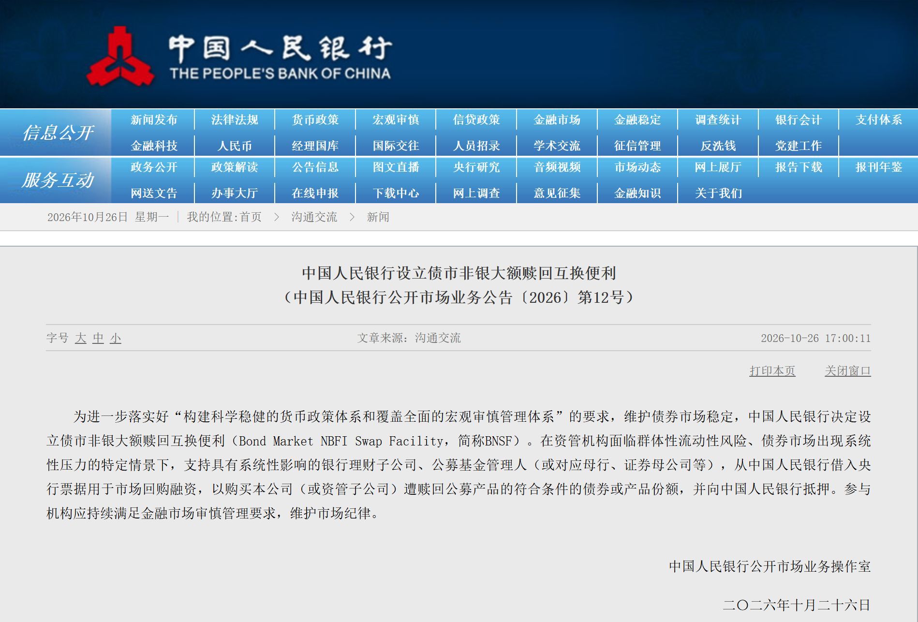The height and width of the screenshot is (622, 918).
Task: Open 信贷政策 navigation link
Action: click(x=476, y=120)
